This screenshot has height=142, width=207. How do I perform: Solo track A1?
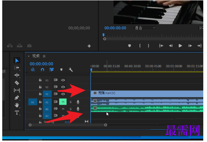pos(71,102)
